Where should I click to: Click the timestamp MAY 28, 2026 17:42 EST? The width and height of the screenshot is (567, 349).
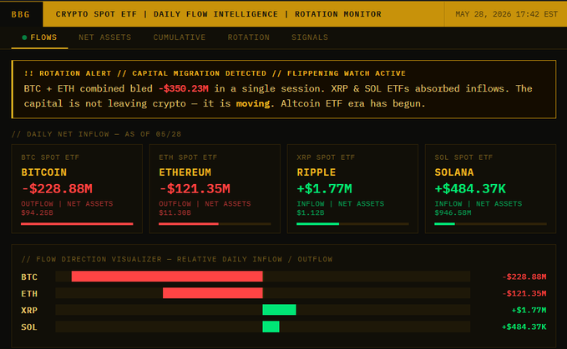click(x=506, y=14)
